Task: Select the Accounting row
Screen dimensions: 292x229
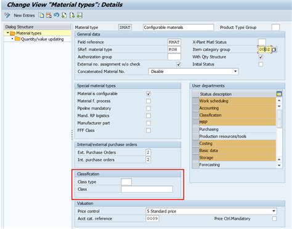Action: click(237, 108)
